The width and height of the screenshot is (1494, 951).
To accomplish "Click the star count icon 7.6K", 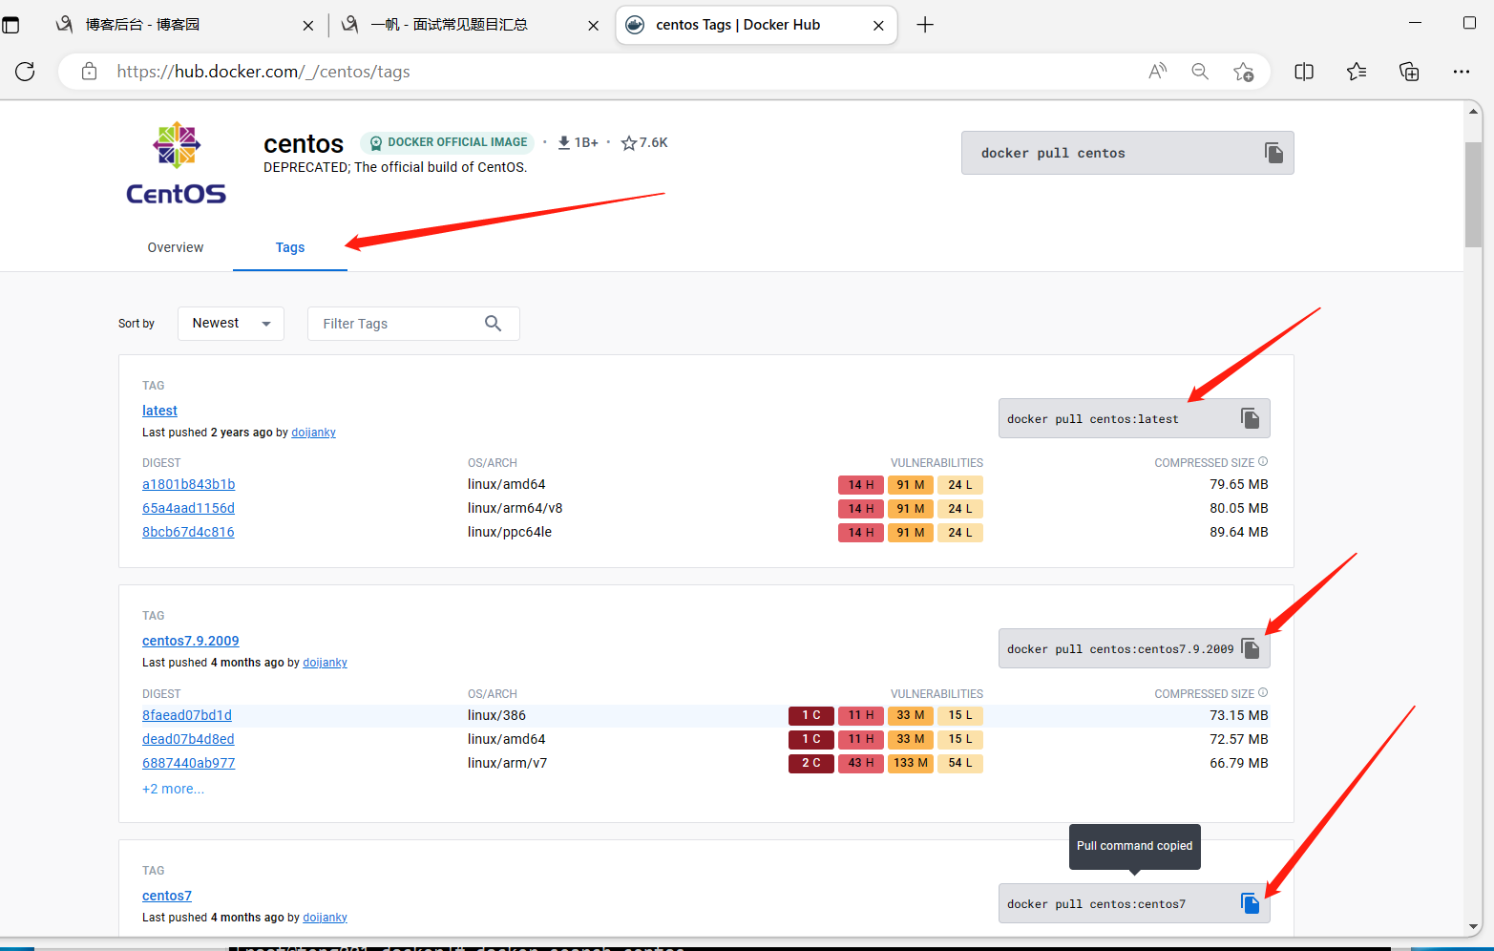I will tap(628, 143).
